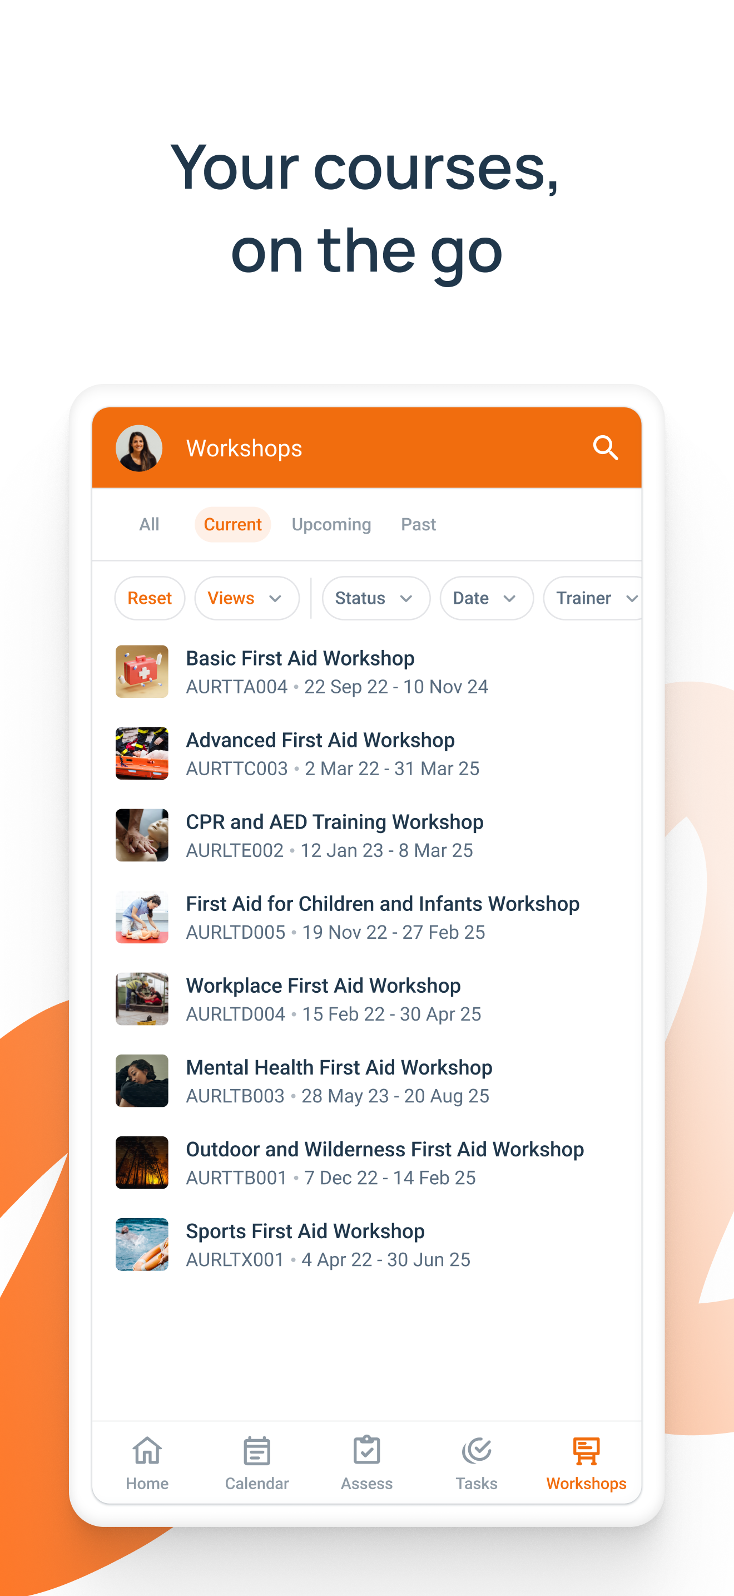Switch to the All tab
The image size is (734, 1596).
pyautogui.click(x=149, y=524)
